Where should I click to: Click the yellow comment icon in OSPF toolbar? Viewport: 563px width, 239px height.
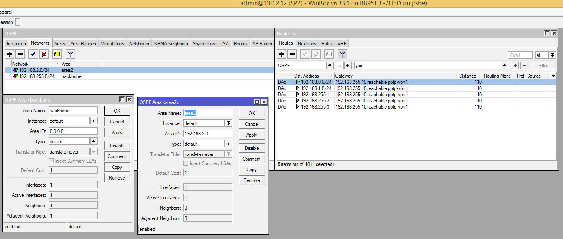[57, 54]
